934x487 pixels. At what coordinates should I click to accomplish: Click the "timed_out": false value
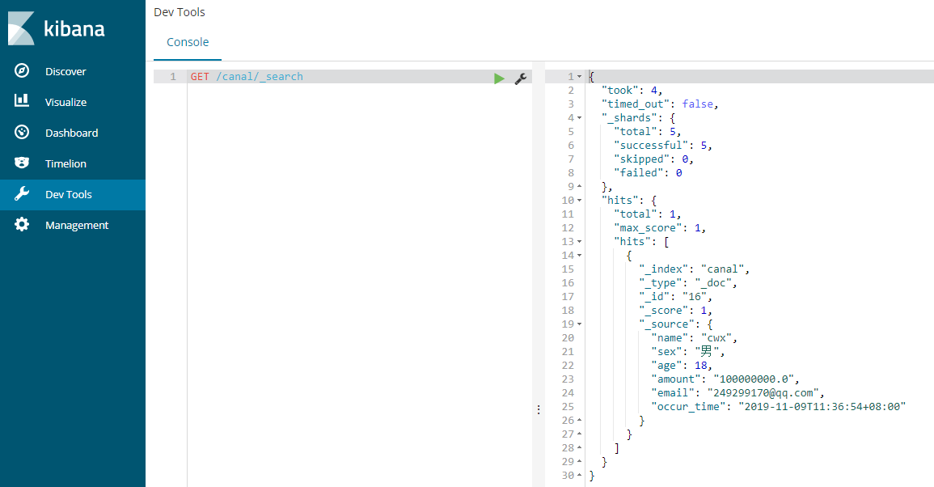point(698,104)
